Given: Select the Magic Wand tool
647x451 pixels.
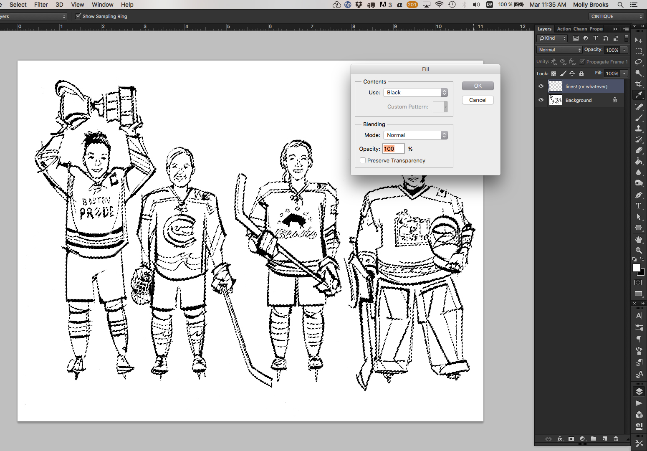Looking at the screenshot, I should (639, 73).
